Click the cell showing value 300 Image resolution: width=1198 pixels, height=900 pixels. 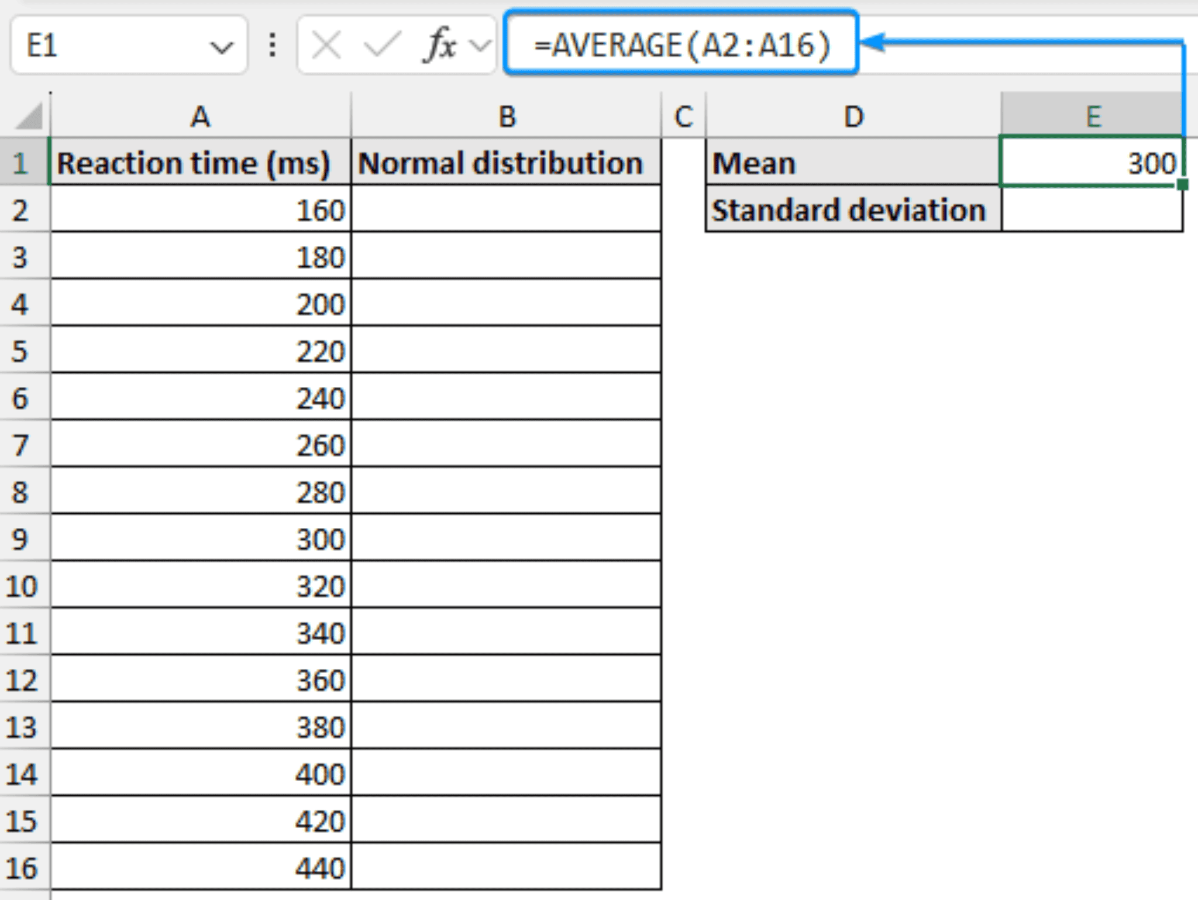click(1093, 163)
